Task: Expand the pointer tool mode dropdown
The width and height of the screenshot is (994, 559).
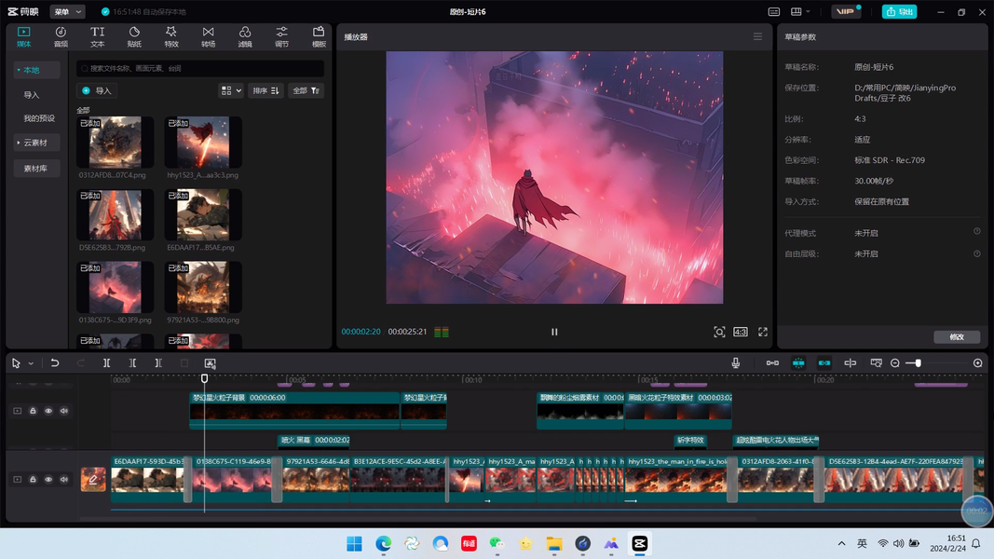Action: click(x=31, y=363)
